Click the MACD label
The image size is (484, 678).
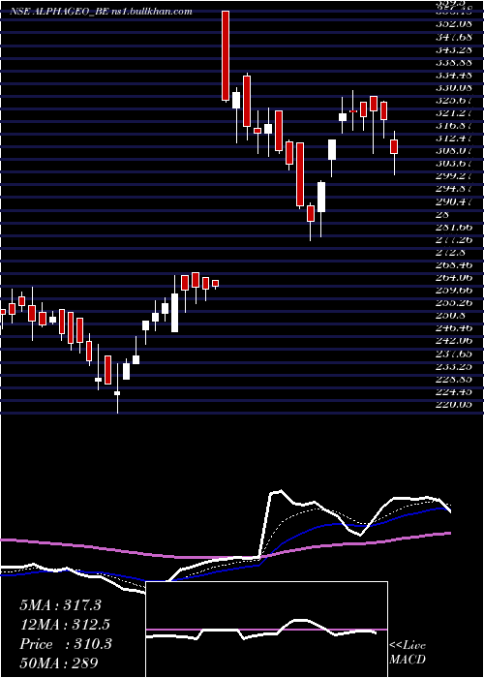click(x=408, y=660)
